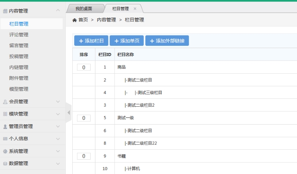
Task: Expand the 系统管理 chevron arrow
Action: tap(58, 151)
